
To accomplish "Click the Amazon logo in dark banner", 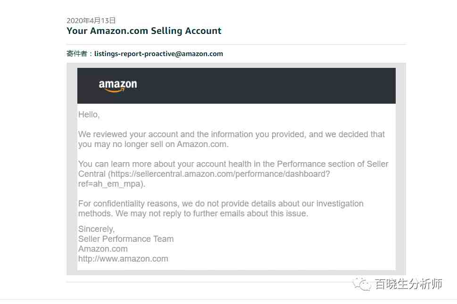I will pos(118,86).
